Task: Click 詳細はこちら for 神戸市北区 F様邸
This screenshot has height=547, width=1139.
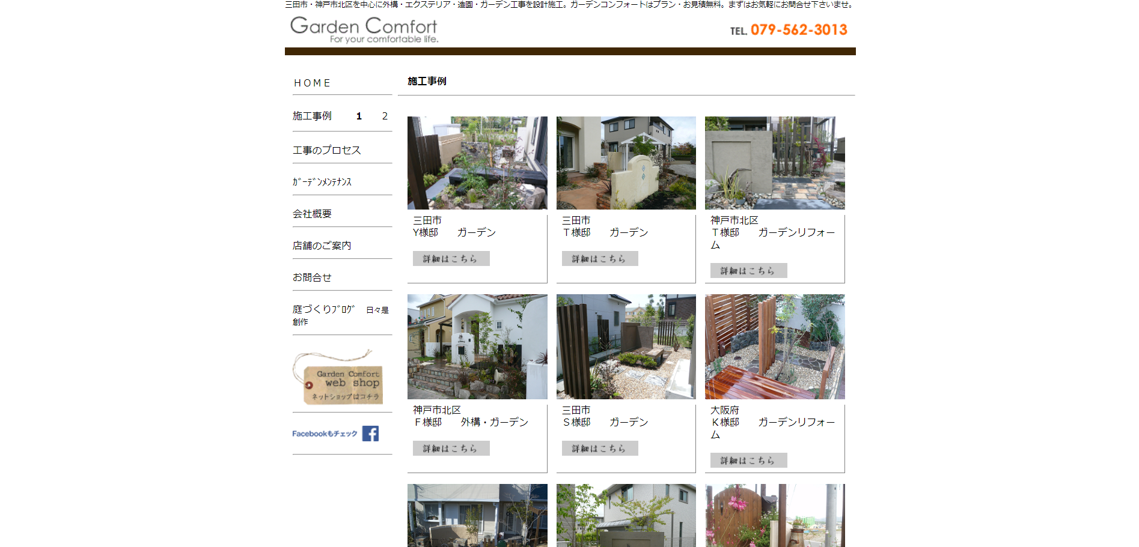Action: coord(451,449)
